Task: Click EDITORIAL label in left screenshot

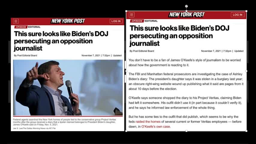Action: (x=34, y=27)
